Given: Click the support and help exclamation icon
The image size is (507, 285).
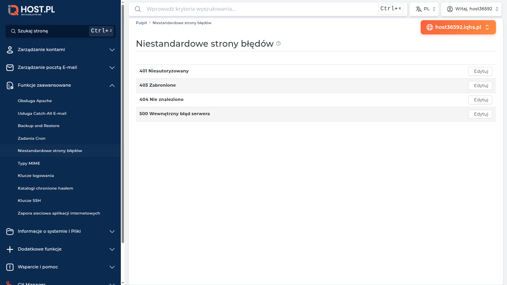Looking at the screenshot, I should coord(10,267).
